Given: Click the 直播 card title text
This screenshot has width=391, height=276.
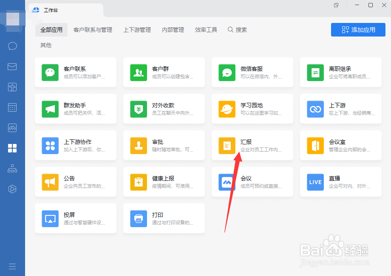Looking at the screenshot, I should click(334, 178).
